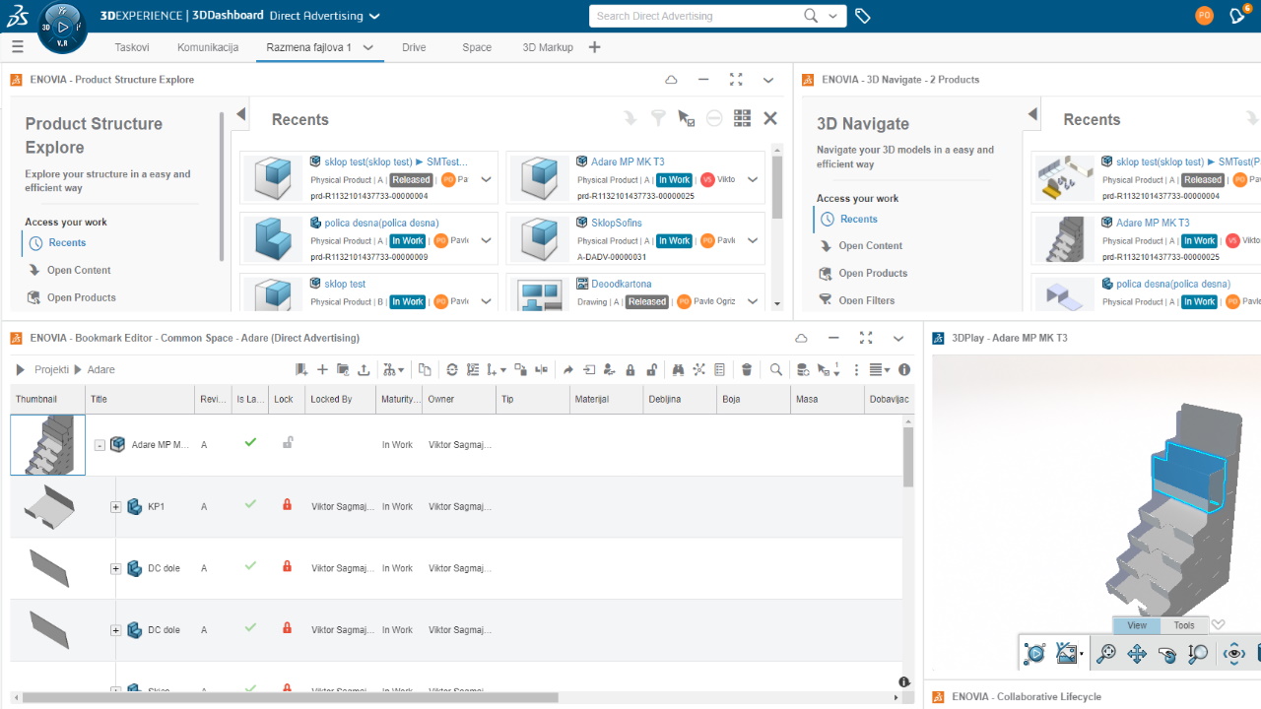Click the green checkmark on the DC dole row

[249, 568]
